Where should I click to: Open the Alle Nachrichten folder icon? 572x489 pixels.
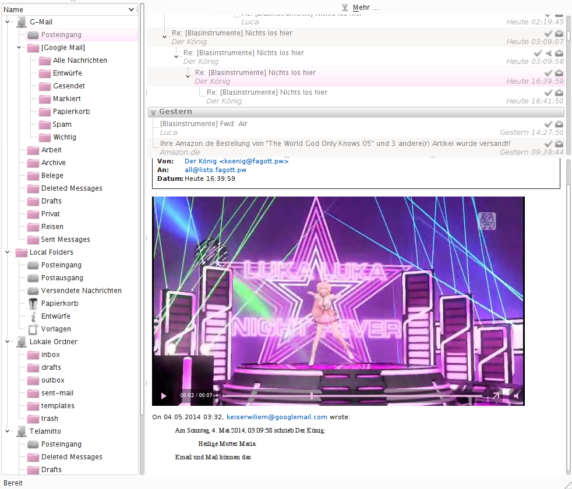click(x=44, y=60)
